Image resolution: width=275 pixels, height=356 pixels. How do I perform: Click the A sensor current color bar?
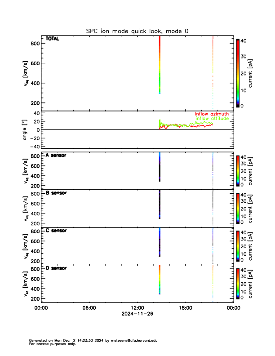point(238,170)
